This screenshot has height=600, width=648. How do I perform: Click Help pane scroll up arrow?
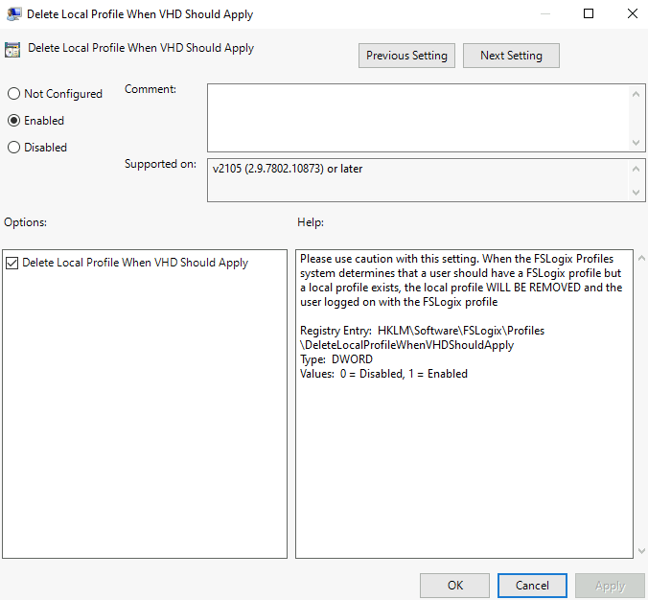(x=641, y=258)
